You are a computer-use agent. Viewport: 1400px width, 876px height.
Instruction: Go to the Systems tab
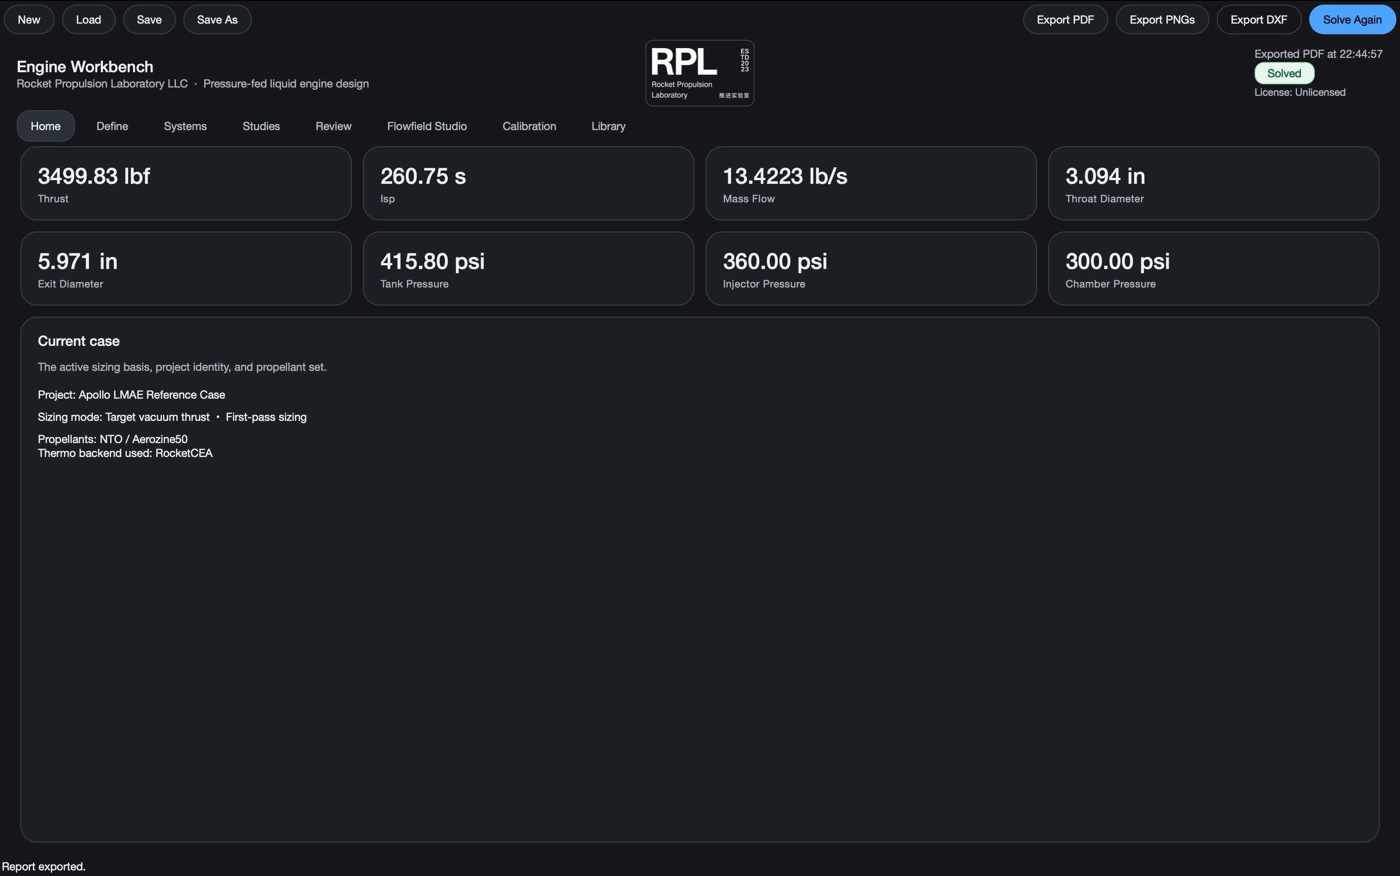[x=185, y=126]
